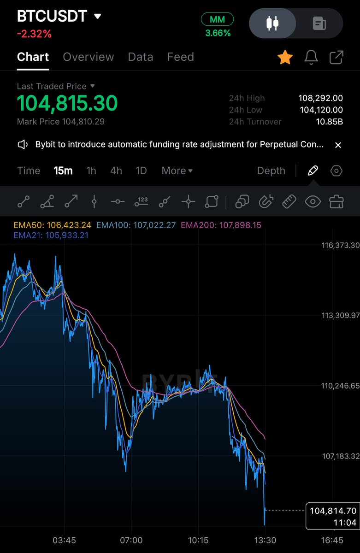
Task: Toggle the pencil drawing toolbar
Action: (313, 171)
